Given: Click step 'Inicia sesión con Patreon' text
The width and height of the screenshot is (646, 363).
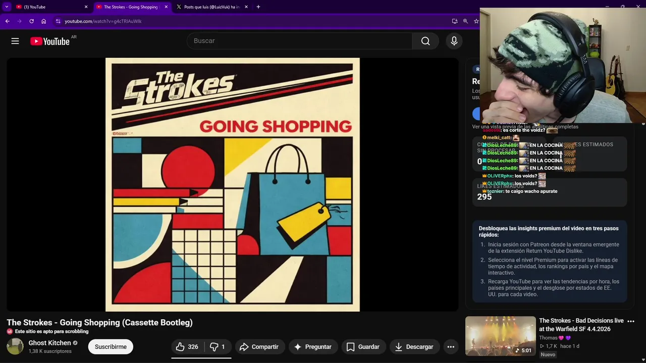Looking at the screenshot, I should [553, 248].
